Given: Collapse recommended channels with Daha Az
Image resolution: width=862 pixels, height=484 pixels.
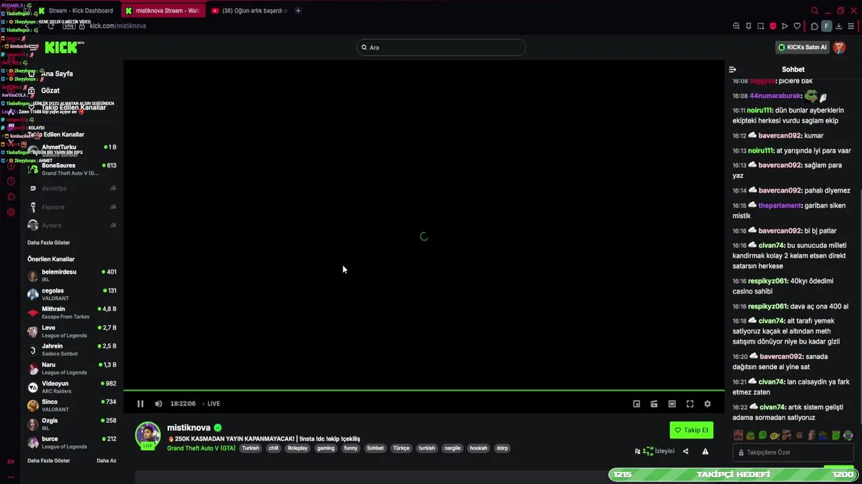Looking at the screenshot, I should pyautogui.click(x=106, y=461).
